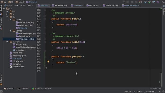Viewport: 165px width, 93px height.
Task: Open the Database tool window on the right edge
Action: tap(164, 10)
